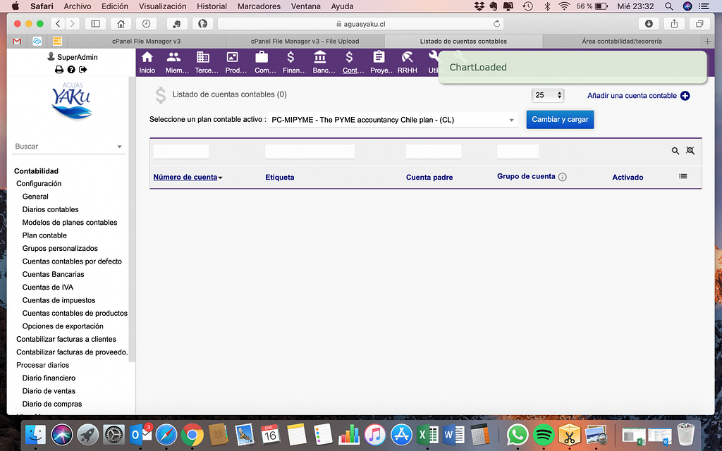Clear filters with the crossed magnifier icon
Viewport: 722px width, 451px height.
(x=690, y=150)
